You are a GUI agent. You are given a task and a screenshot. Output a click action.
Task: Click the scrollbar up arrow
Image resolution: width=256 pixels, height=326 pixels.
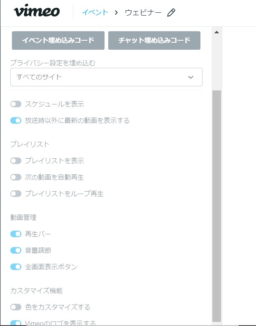coord(216,32)
